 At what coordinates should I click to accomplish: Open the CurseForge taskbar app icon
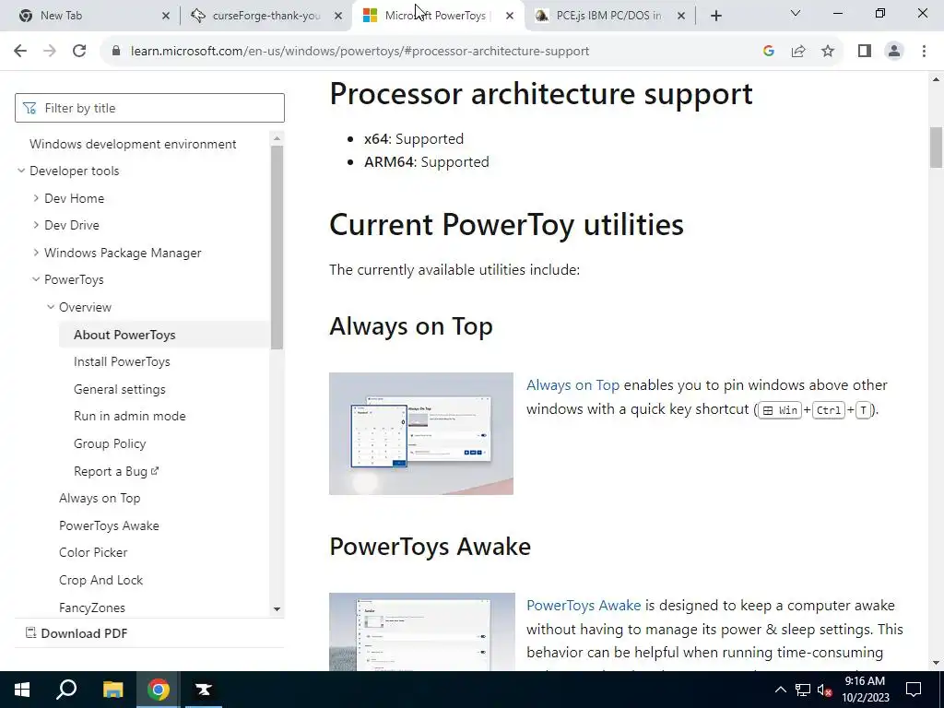(x=204, y=690)
